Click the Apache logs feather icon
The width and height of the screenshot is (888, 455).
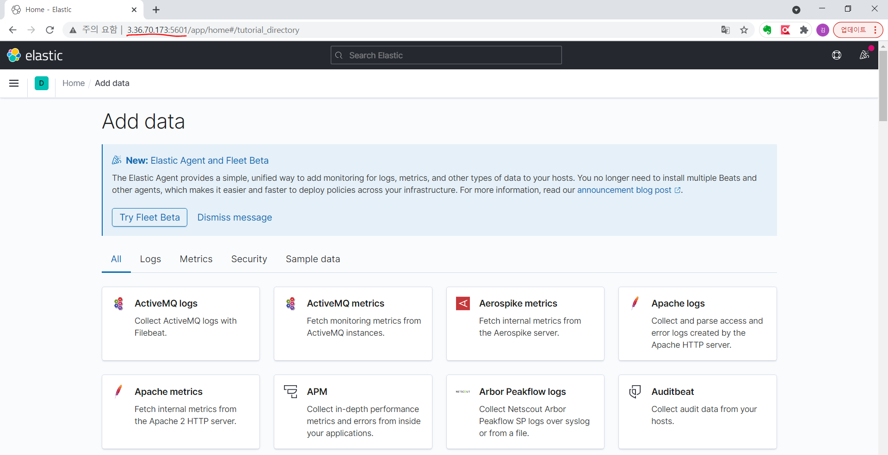tap(635, 303)
